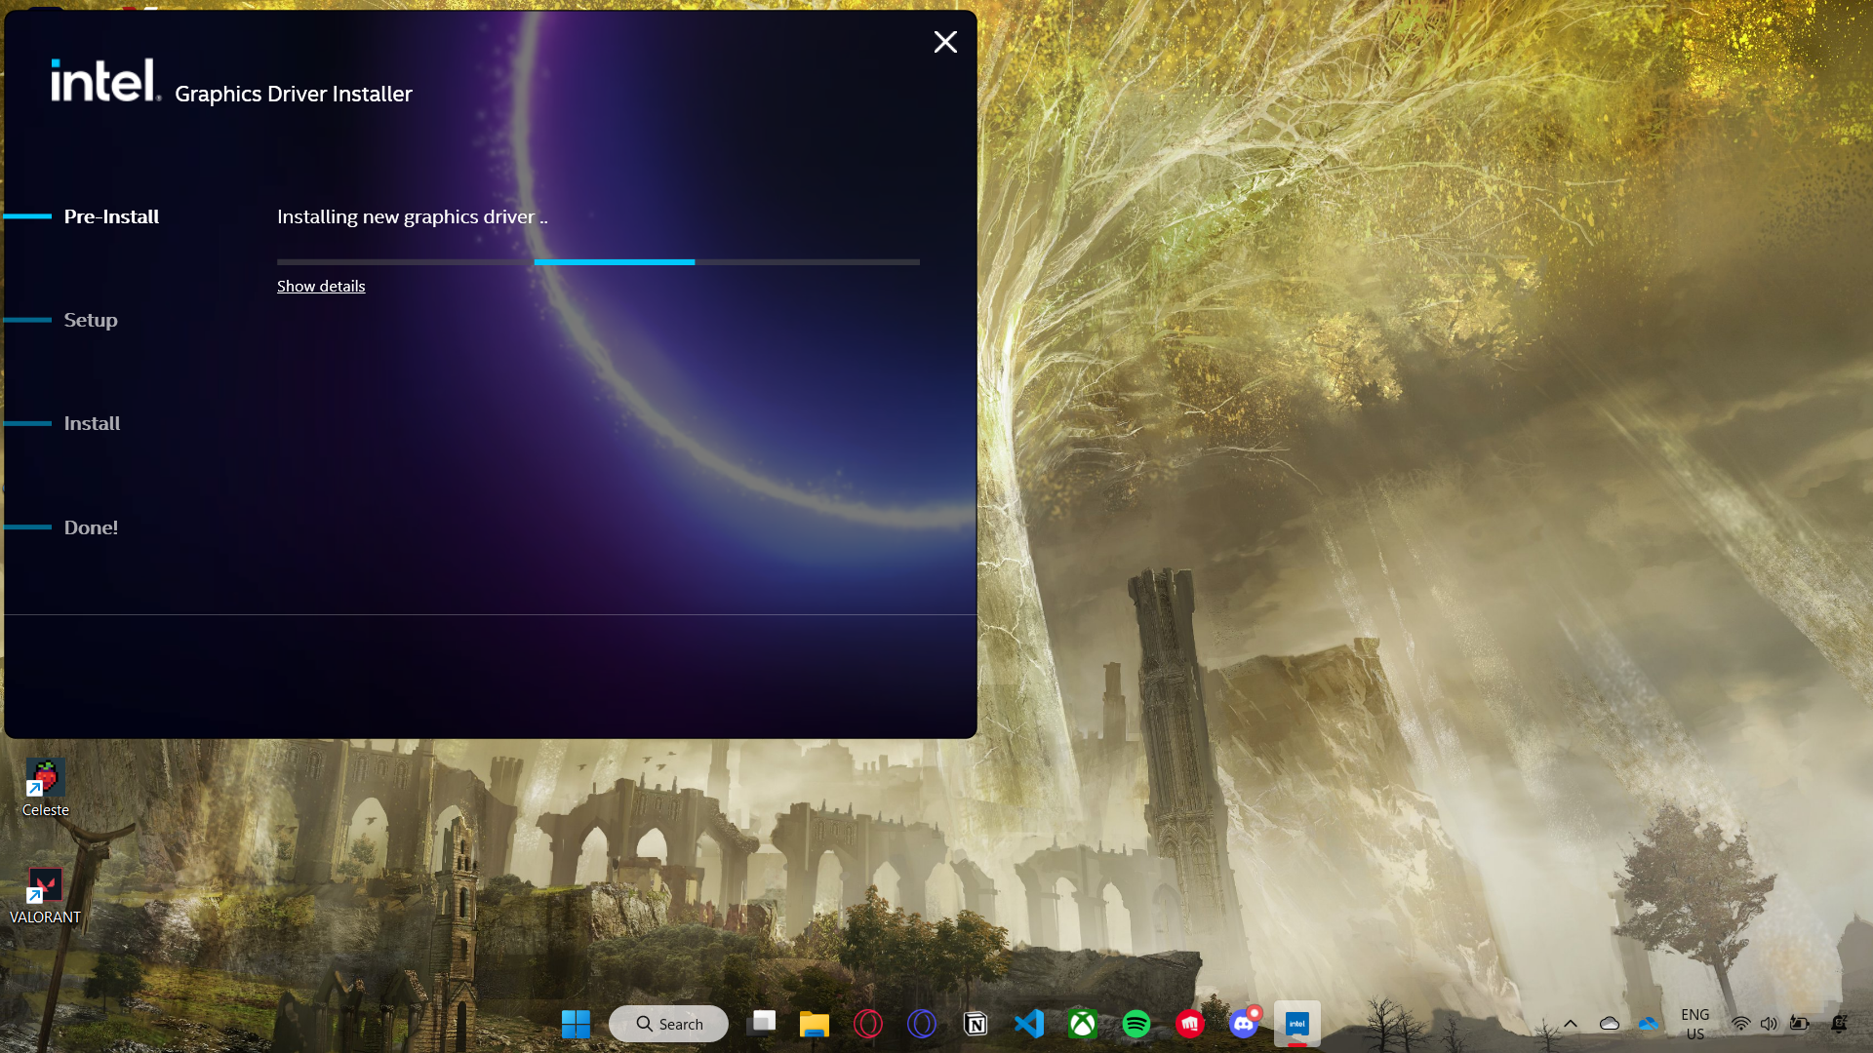This screenshot has height=1053, width=1873.
Task: Open the volume control flyout
Action: [x=1769, y=1024]
